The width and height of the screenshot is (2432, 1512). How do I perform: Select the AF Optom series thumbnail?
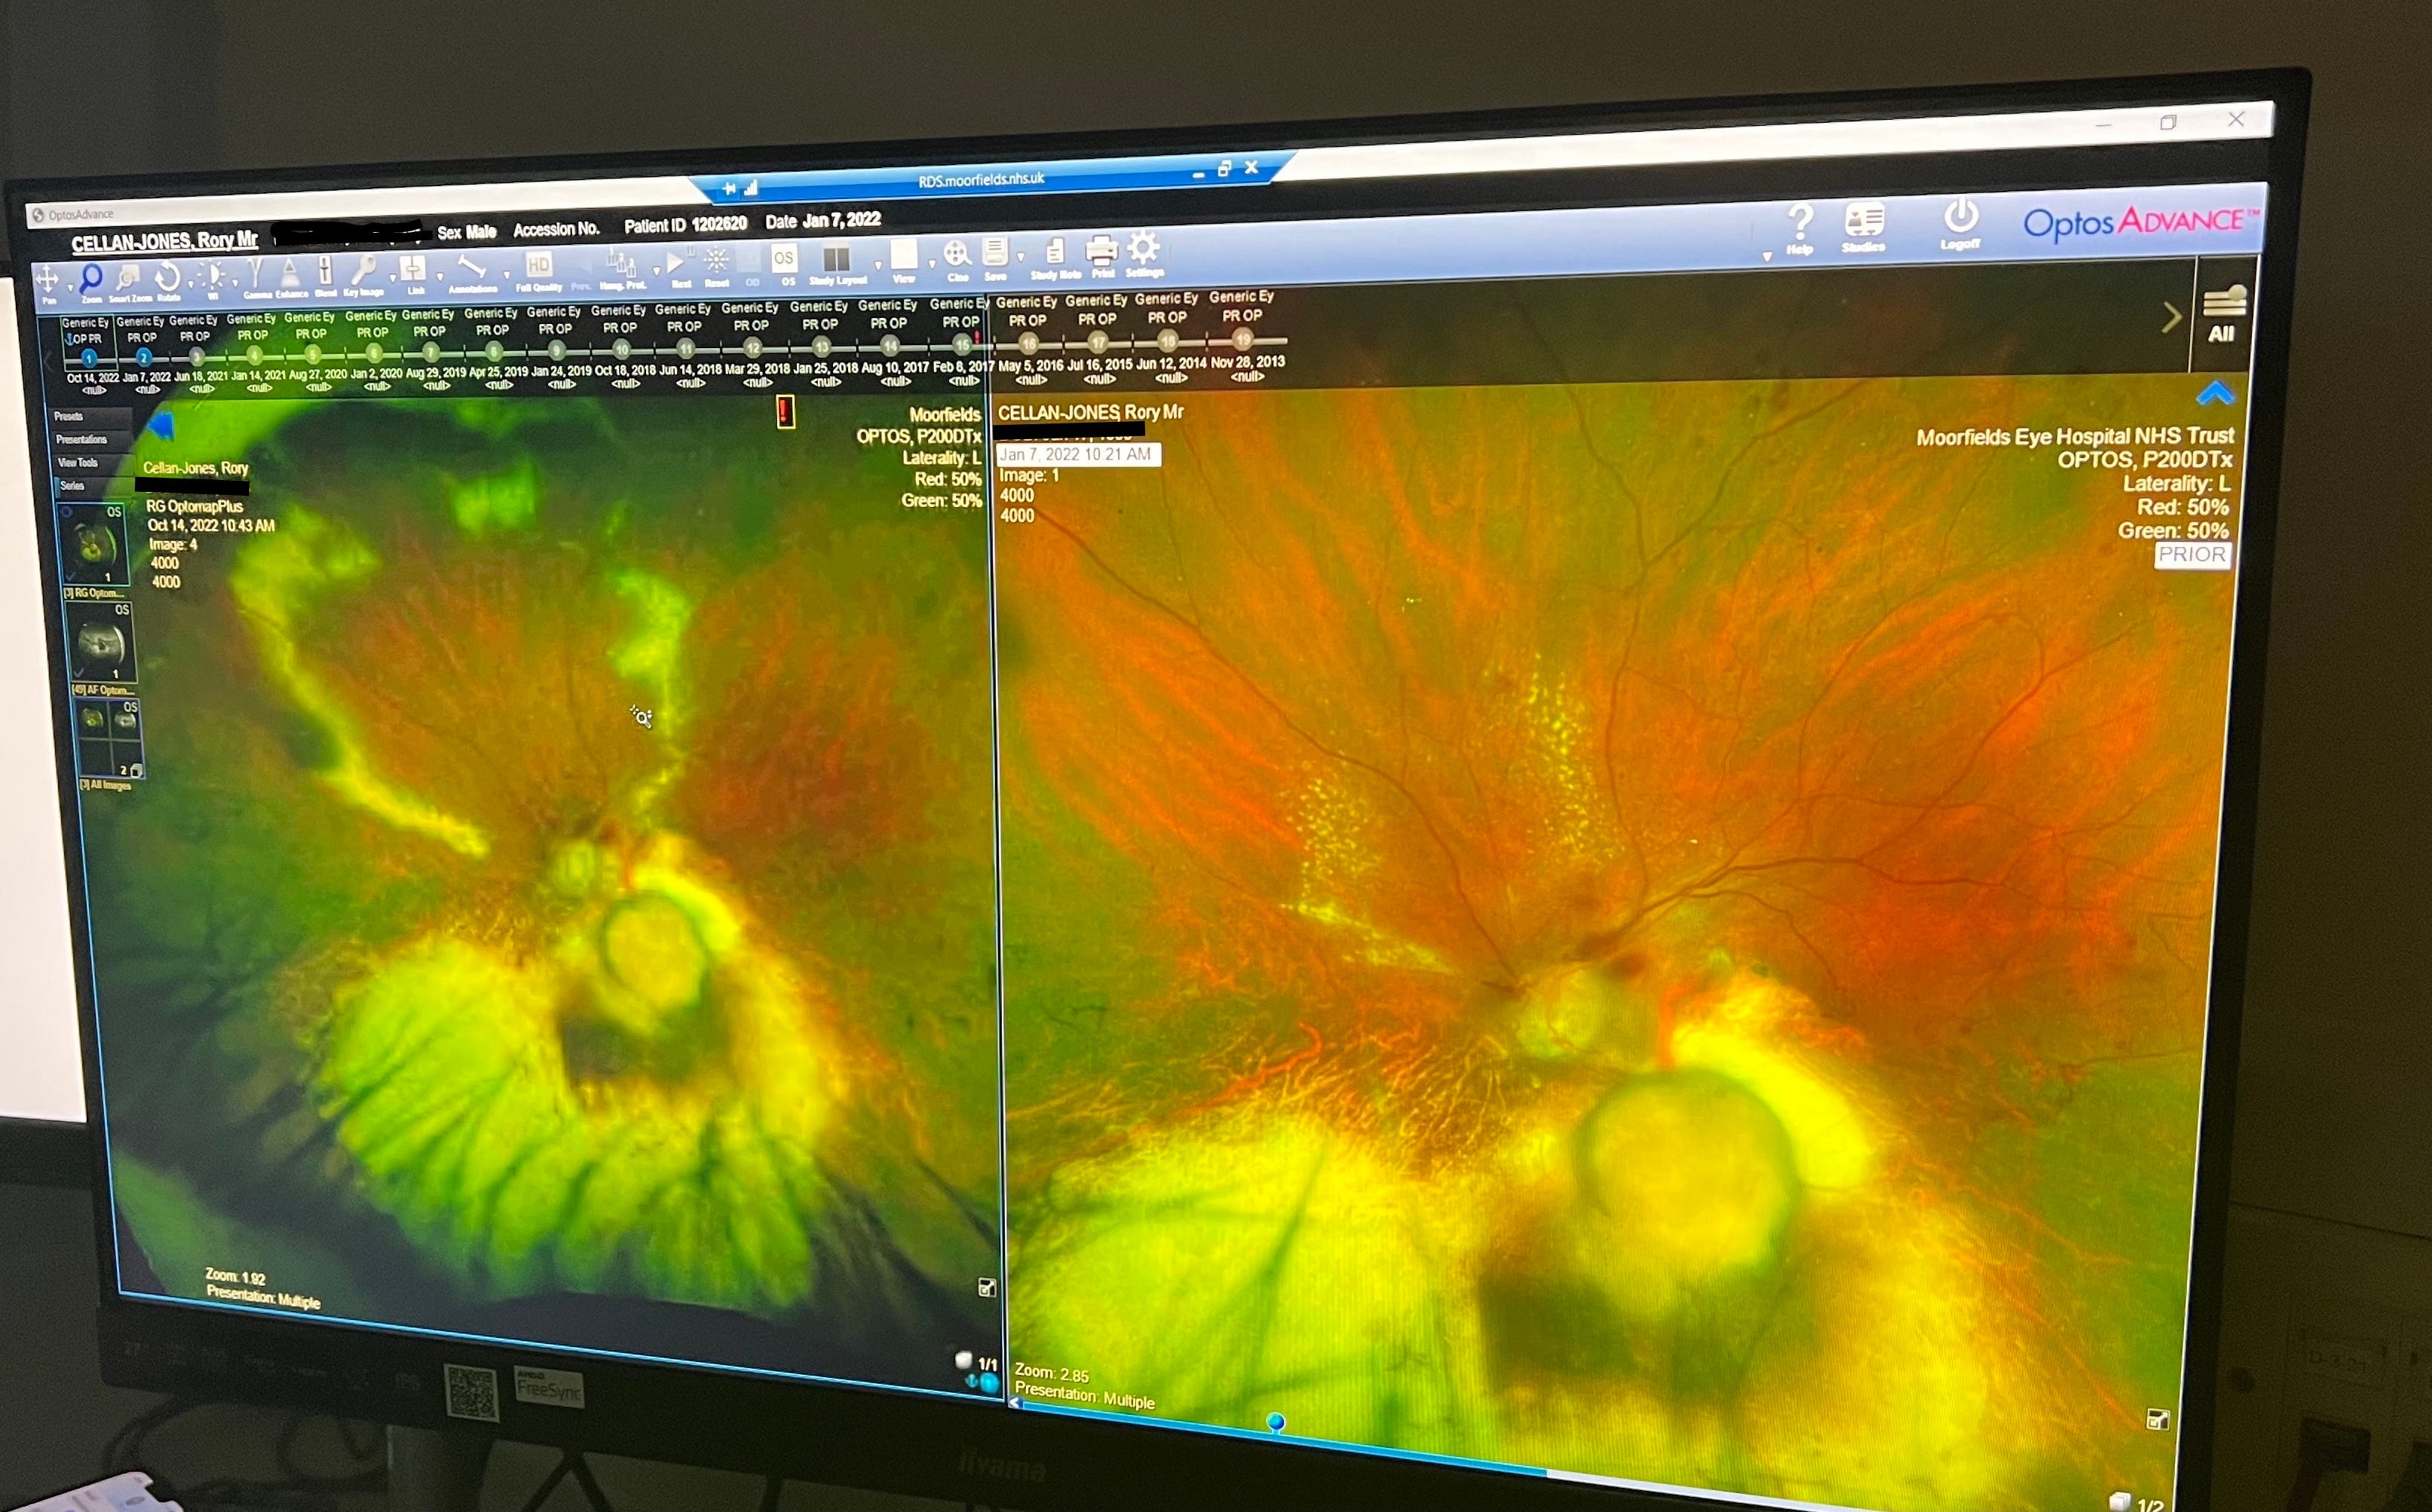coord(101,642)
